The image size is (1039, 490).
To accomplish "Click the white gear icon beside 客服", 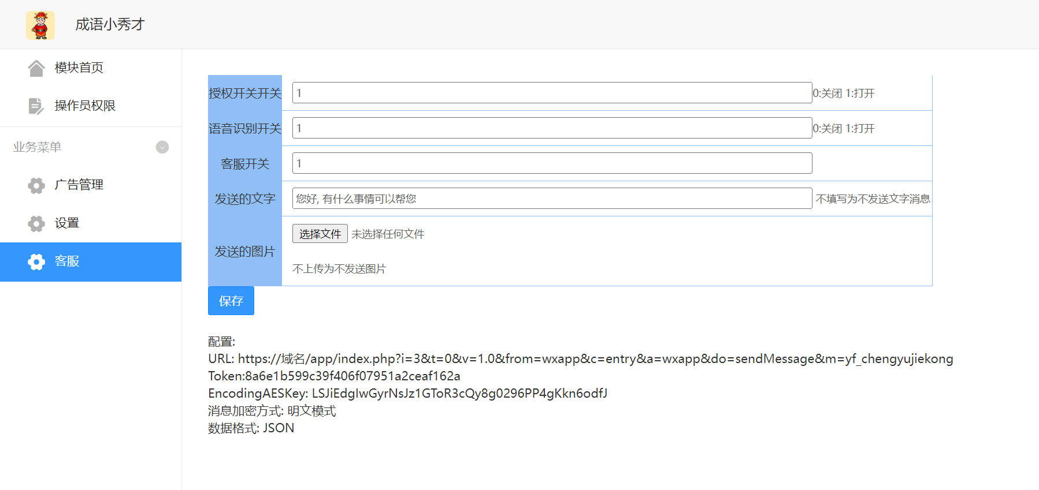I will click(x=36, y=261).
